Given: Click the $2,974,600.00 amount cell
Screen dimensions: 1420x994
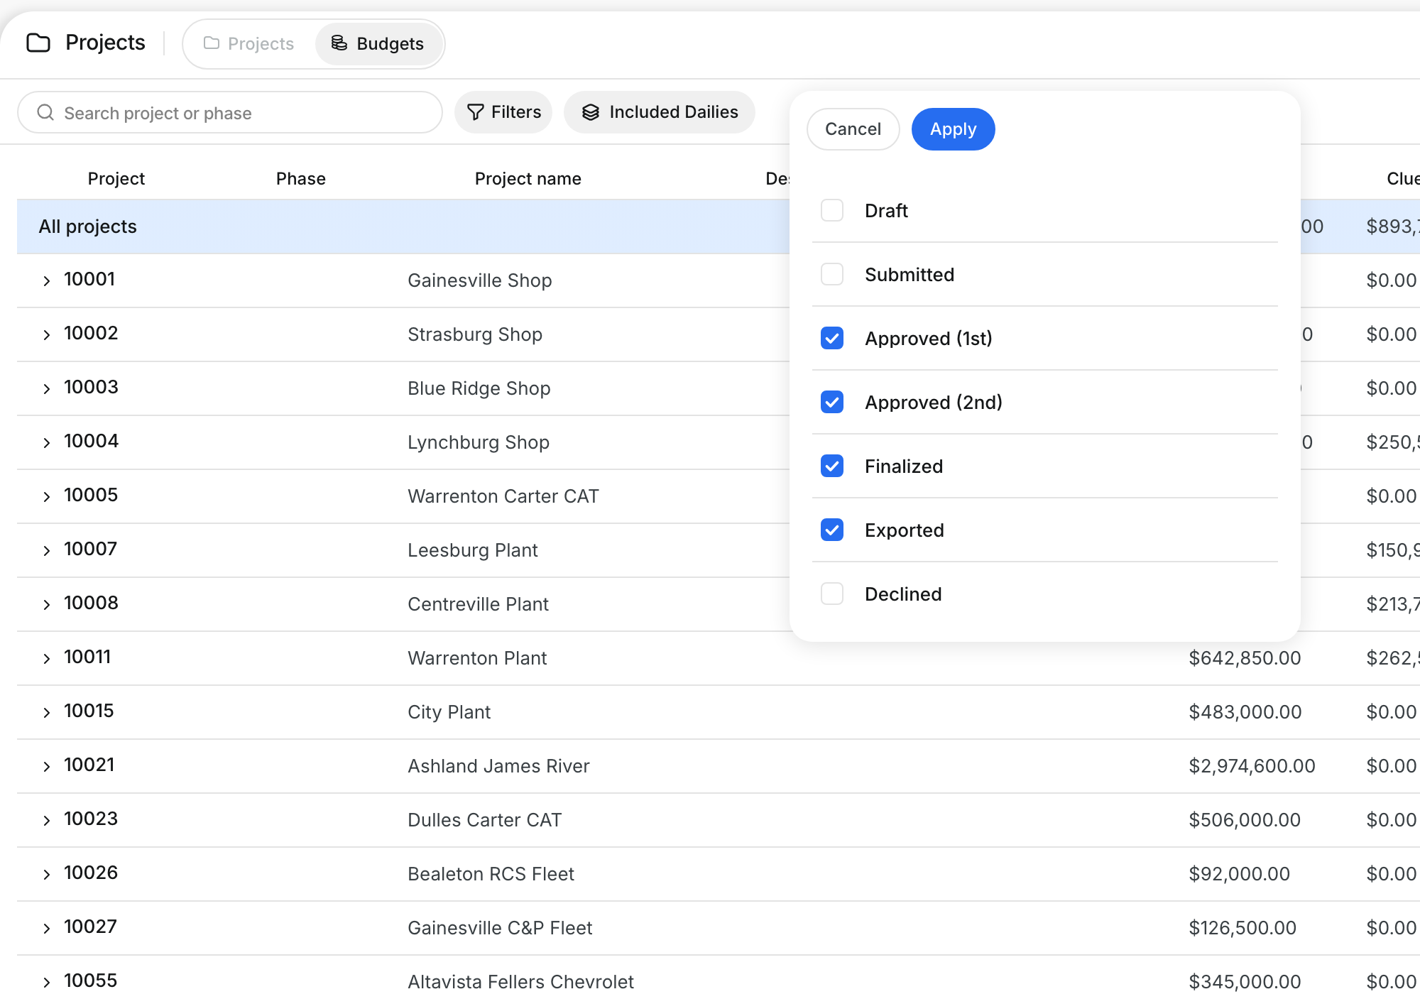Looking at the screenshot, I should [1252, 766].
